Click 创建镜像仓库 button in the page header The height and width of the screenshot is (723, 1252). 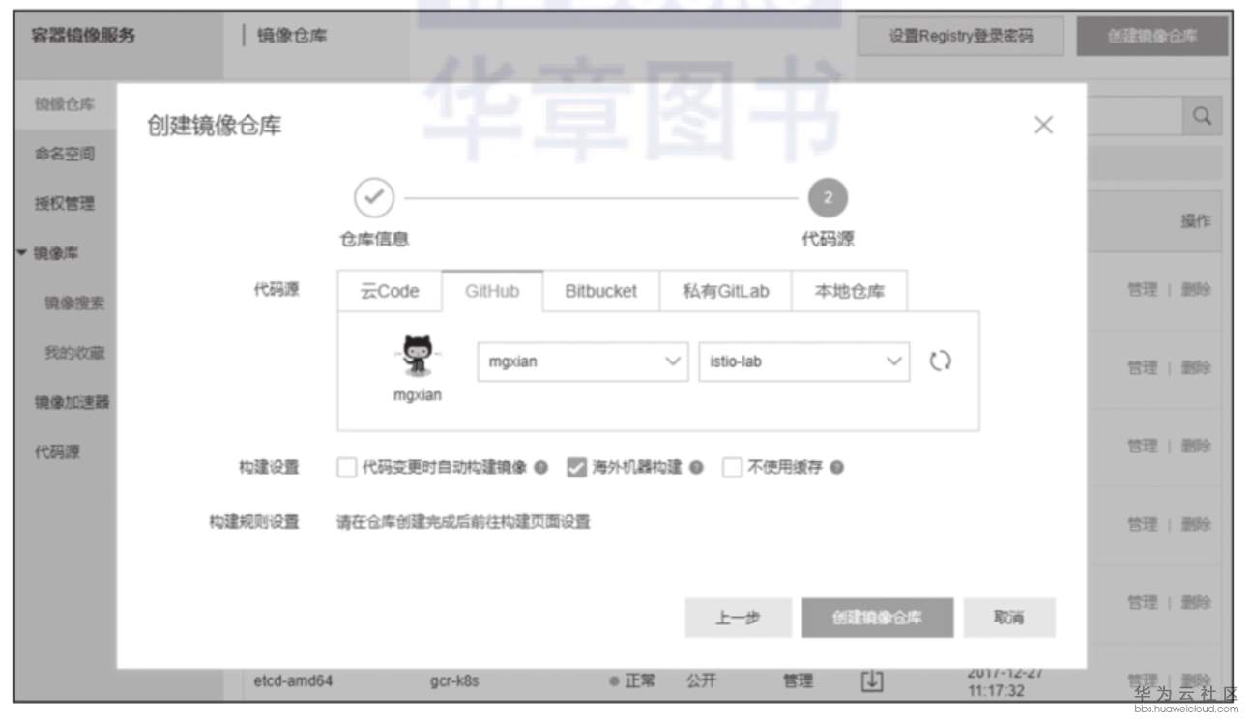click(1152, 37)
